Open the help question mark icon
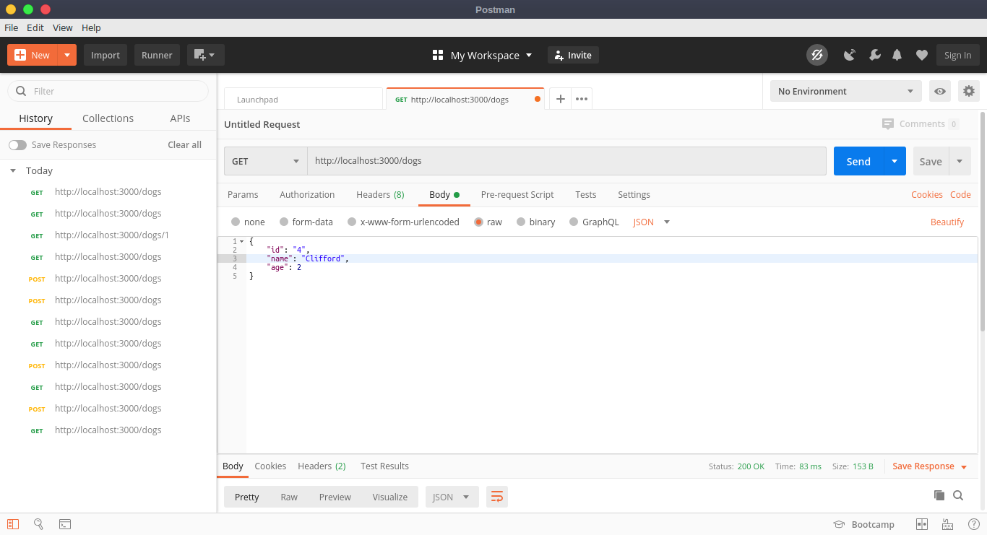This screenshot has width=987, height=535. (x=973, y=524)
